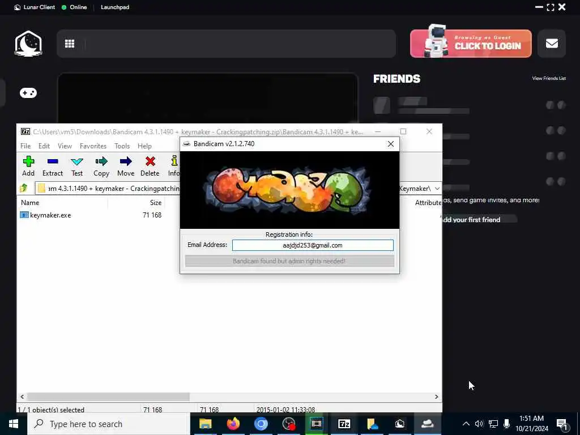Open the apps grid icon in Lunar Client
580x435 pixels.
pos(70,44)
